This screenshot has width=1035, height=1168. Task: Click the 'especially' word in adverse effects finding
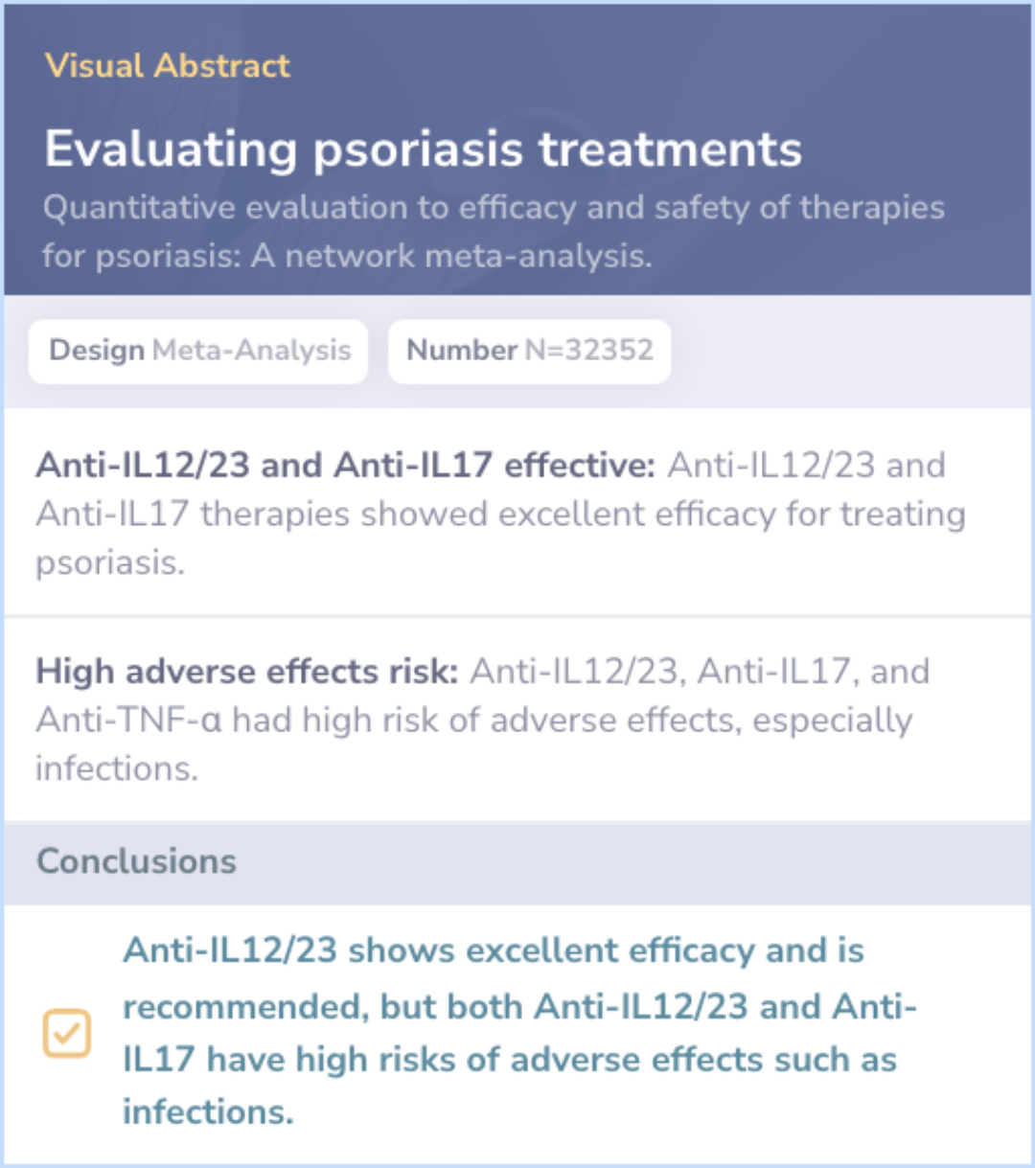tap(832, 720)
